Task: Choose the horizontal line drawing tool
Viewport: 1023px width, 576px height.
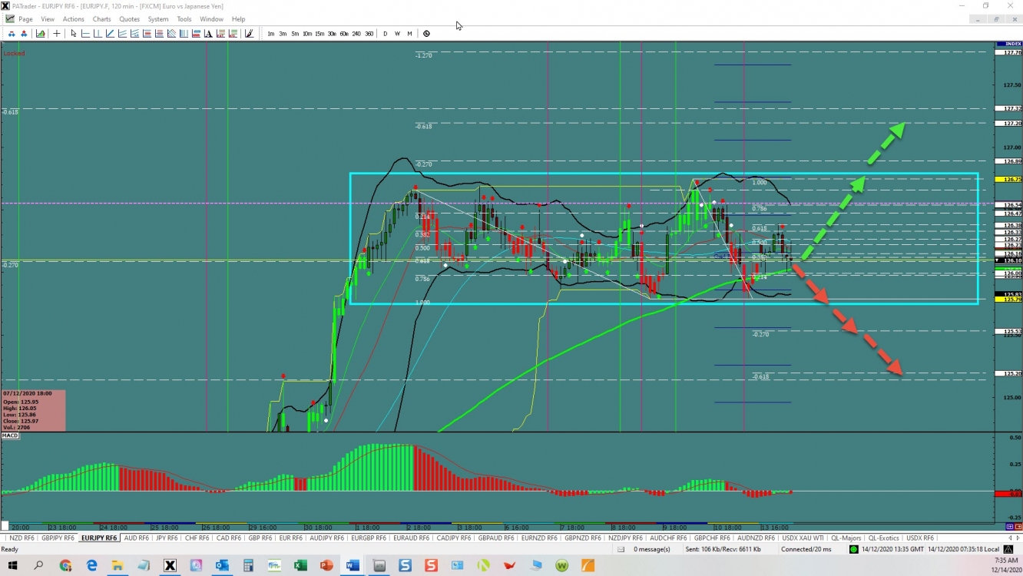Action: coord(86,34)
